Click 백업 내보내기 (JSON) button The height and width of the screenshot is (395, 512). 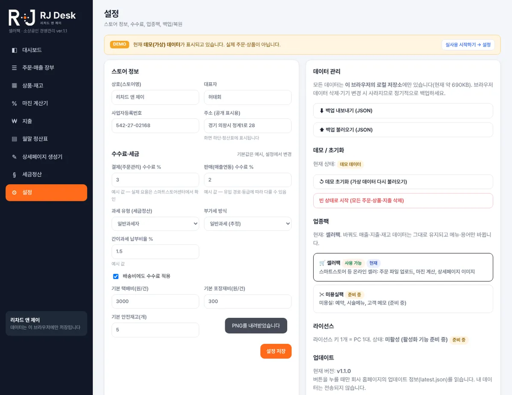point(403,110)
